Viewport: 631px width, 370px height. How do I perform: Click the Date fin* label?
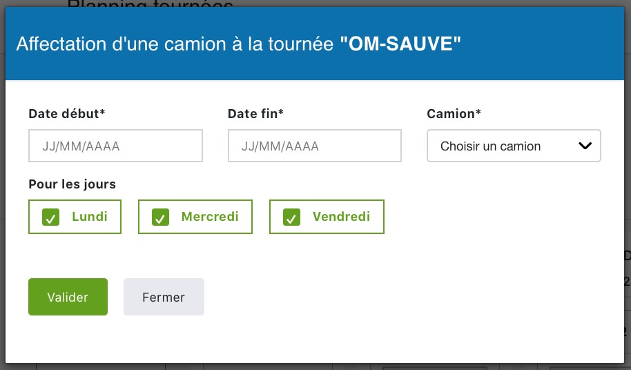point(256,114)
